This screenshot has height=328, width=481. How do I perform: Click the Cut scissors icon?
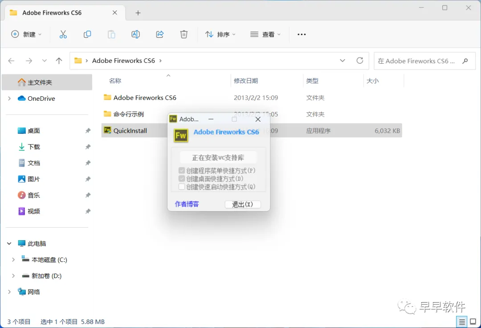pos(63,34)
